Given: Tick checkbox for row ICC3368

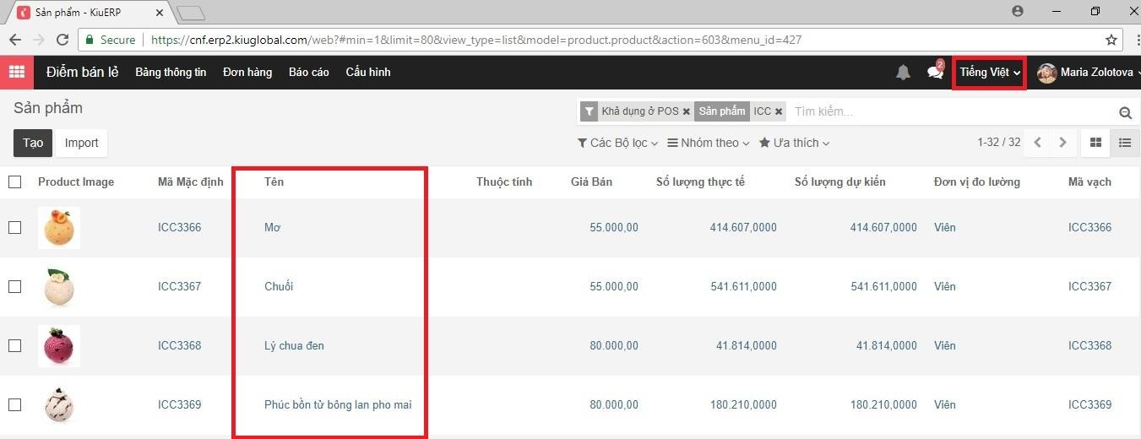Looking at the screenshot, I should (x=14, y=345).
